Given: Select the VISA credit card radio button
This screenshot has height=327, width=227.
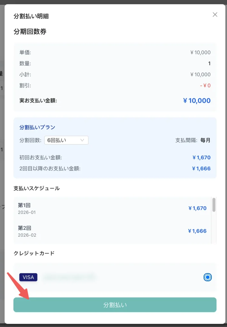Looking at the screenshot, I should 207,277.
